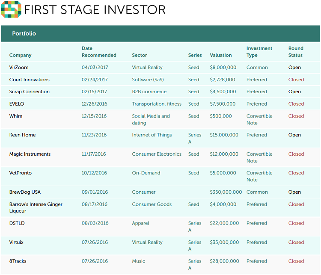Sort by the Sector column header
Viewport: 321px width, 275px height.
140,55
